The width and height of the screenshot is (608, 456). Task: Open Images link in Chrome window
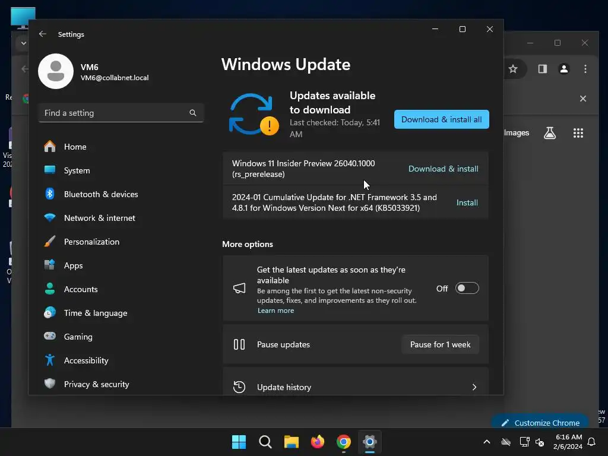517,132
